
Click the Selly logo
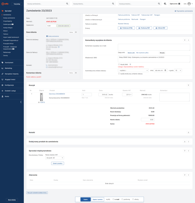click(x=6, y=4)
